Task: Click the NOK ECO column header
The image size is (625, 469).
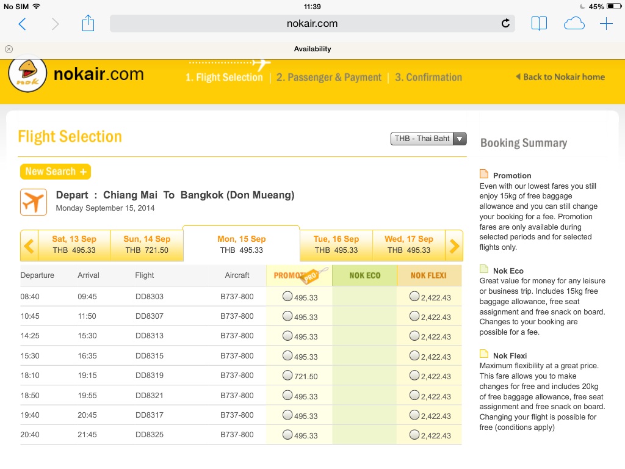Action: pyautogui.click(x=365, y=275)
